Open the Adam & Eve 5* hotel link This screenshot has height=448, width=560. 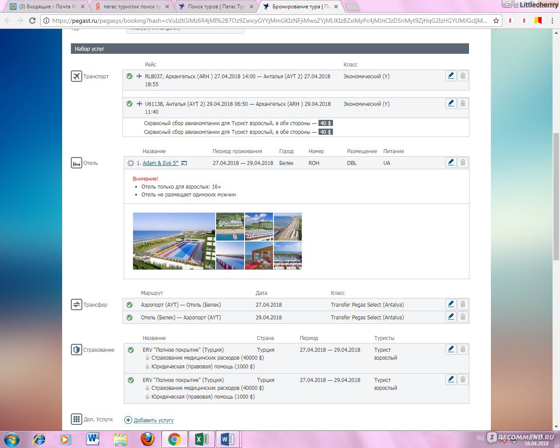(161, 163)
